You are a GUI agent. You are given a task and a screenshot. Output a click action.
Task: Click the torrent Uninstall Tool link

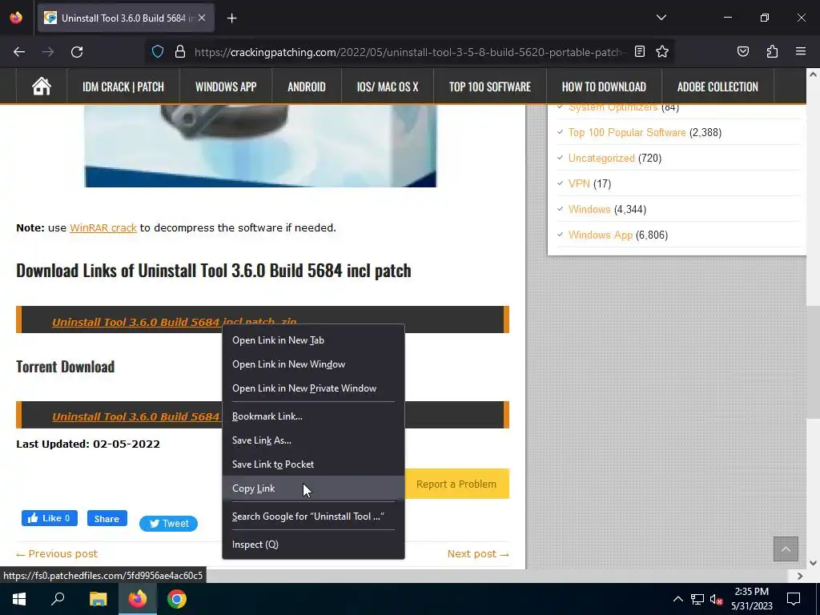(136, 416)
